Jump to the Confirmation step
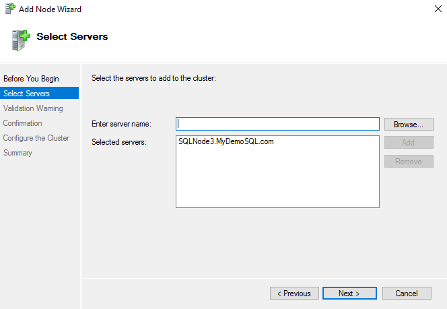Viewport: 447px width, 309px height. point(22,123)
